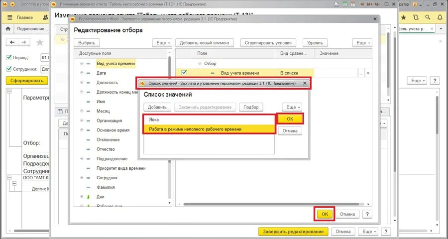The image size is (448, 239).
Task: Click the Подбор button
Action: click(x=251, y=107)
